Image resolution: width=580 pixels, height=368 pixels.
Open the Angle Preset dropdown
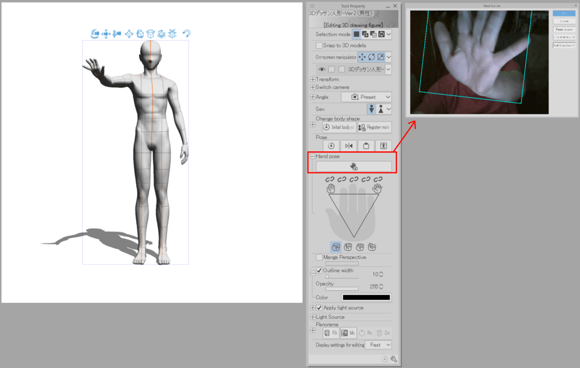[x=366, y=97]
